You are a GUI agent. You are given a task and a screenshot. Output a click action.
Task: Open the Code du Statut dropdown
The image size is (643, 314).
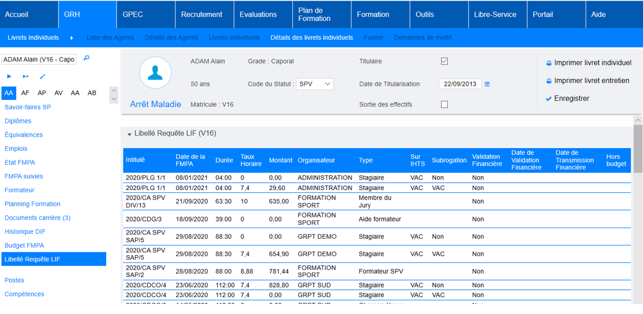click(315, 84)
